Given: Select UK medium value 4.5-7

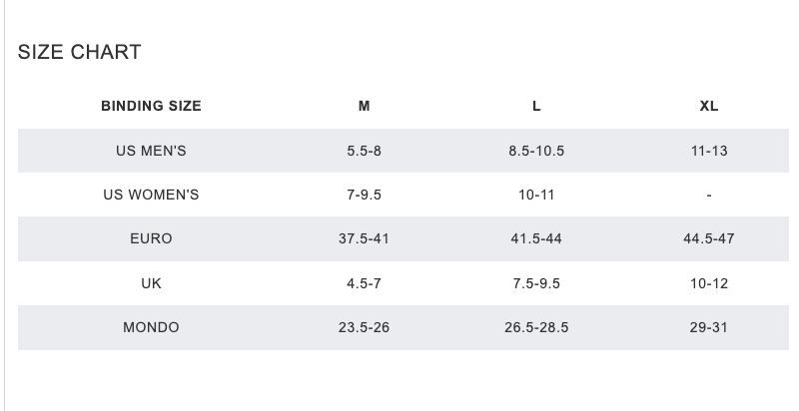Looking at the screenshot, I should point(365,283).
